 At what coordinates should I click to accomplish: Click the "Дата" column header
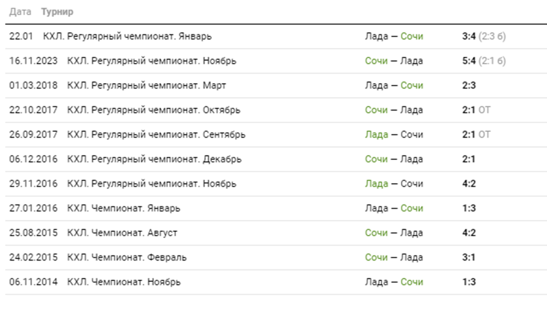tap(20, 12)
